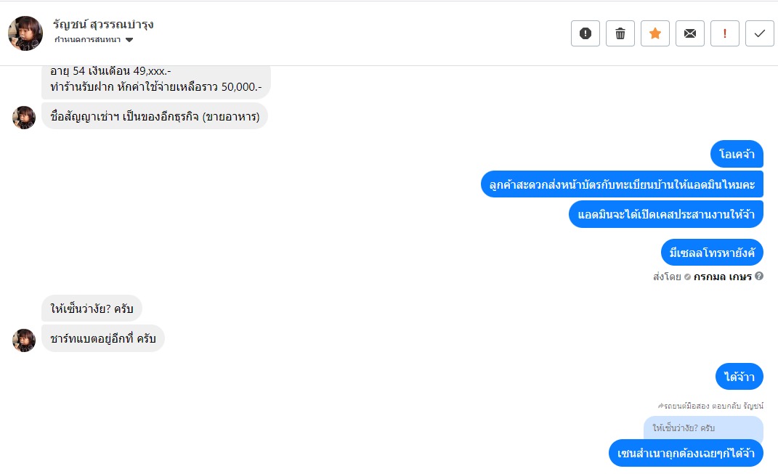Select the โอเคจ้า message bubble
This screenshot has height=474, width=778.
(737, 154)
